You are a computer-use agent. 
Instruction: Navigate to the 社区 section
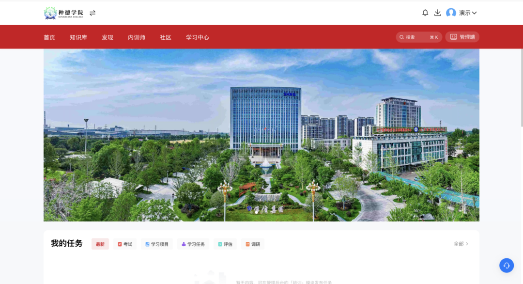tap(166, 37)
